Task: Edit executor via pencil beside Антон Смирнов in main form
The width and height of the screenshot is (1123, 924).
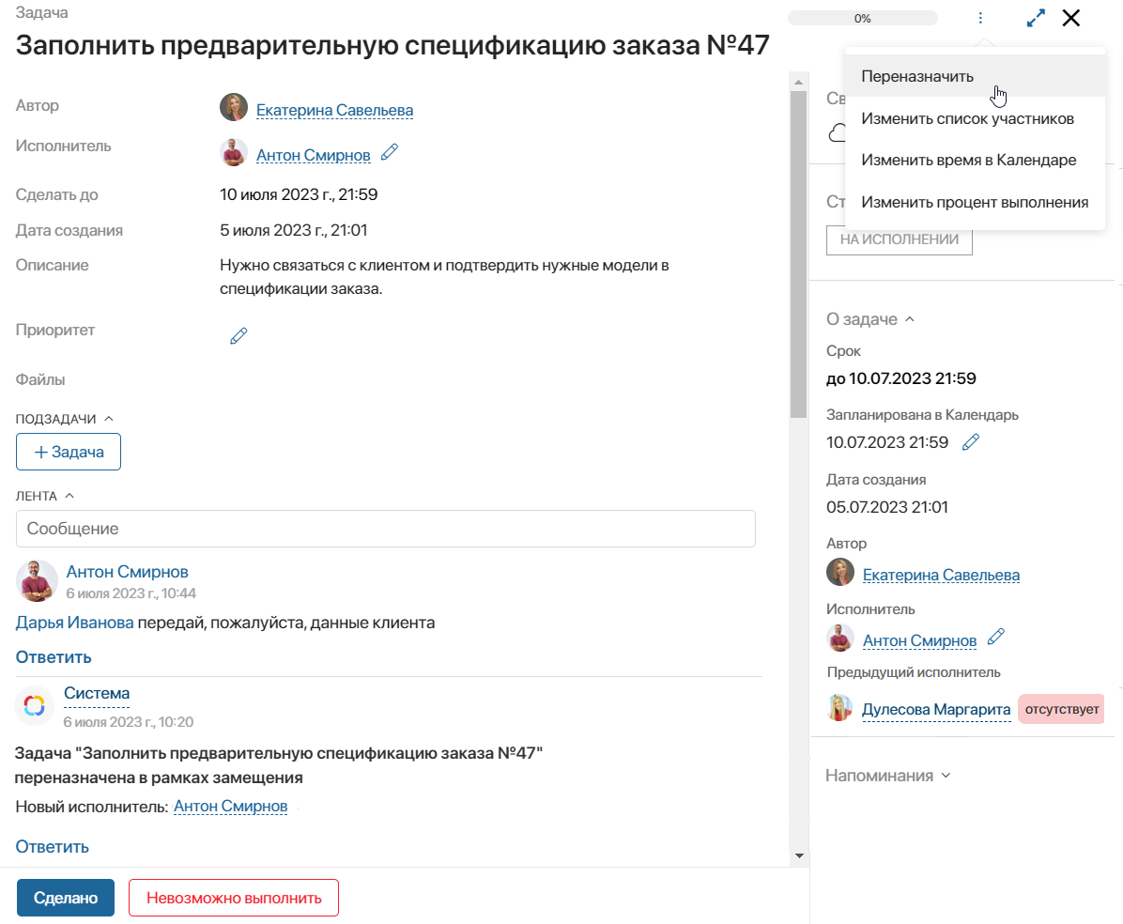Action: pos(390,152)
